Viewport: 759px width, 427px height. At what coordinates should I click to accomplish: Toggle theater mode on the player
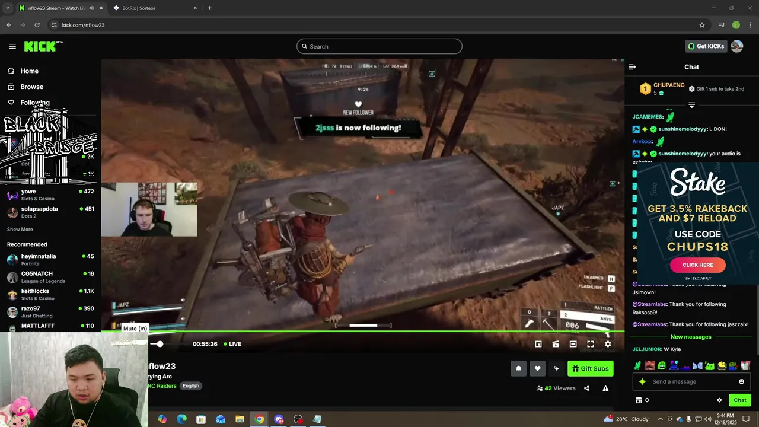pyautogui.click(x=573, y=344)
